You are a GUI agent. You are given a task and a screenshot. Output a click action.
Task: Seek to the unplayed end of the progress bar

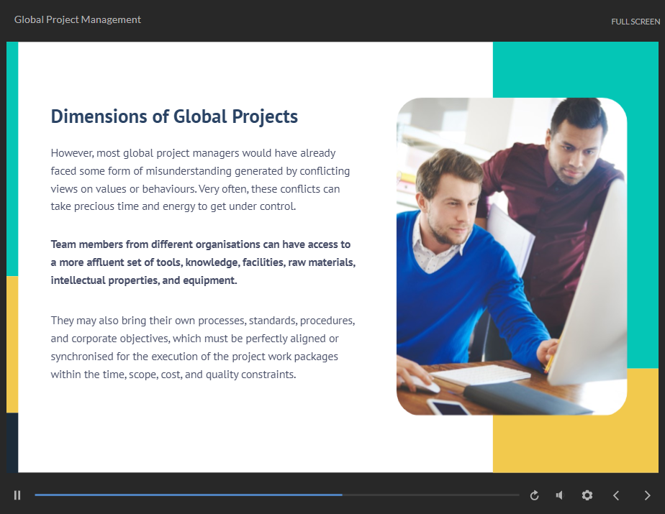coord(432,495)
